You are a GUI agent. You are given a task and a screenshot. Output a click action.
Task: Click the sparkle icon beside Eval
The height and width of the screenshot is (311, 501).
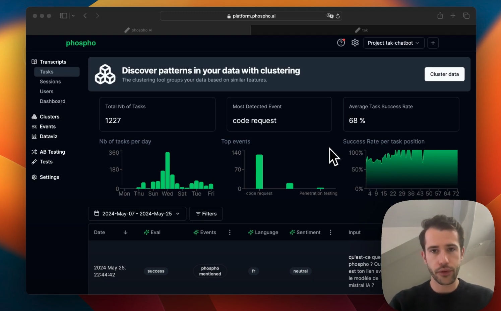click(146, 232)
